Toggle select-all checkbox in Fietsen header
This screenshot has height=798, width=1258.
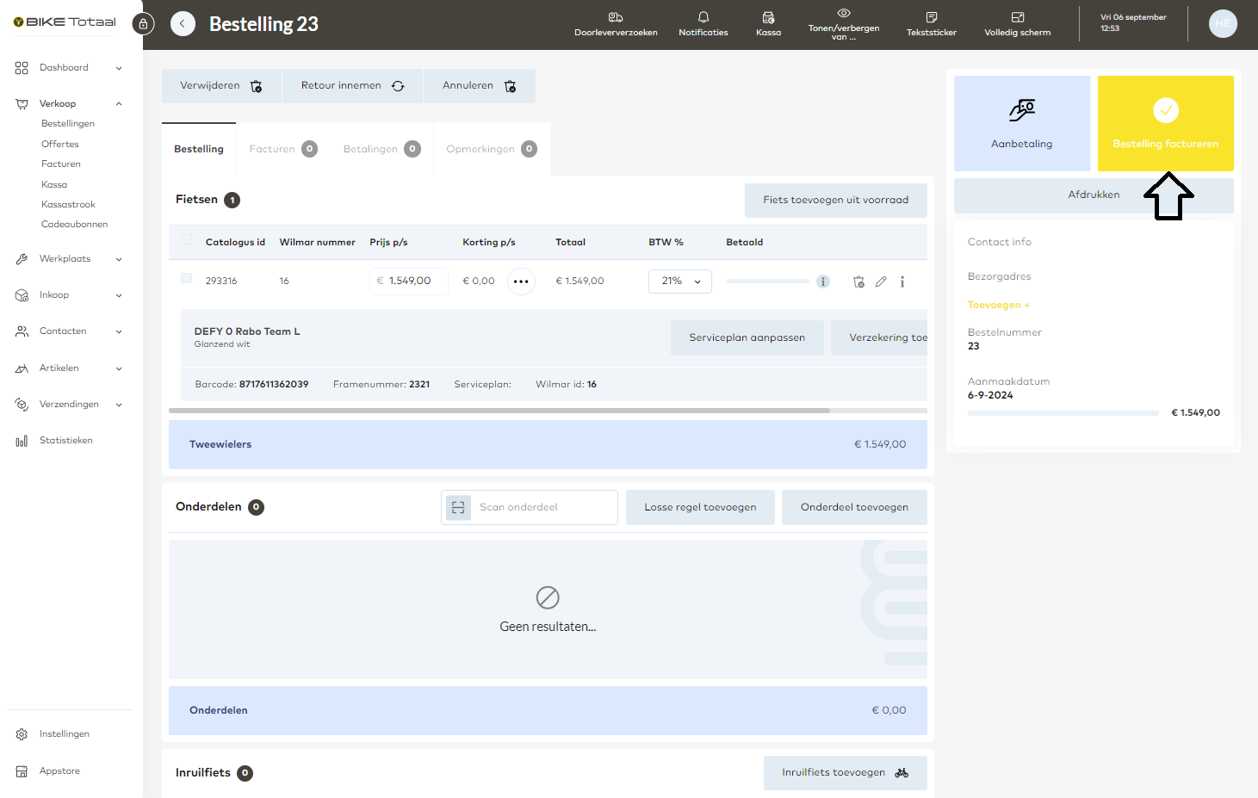(x=186, y=240)
